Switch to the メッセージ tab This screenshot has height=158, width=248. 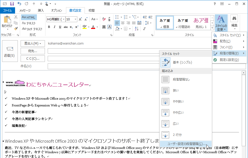pos(25,11)
